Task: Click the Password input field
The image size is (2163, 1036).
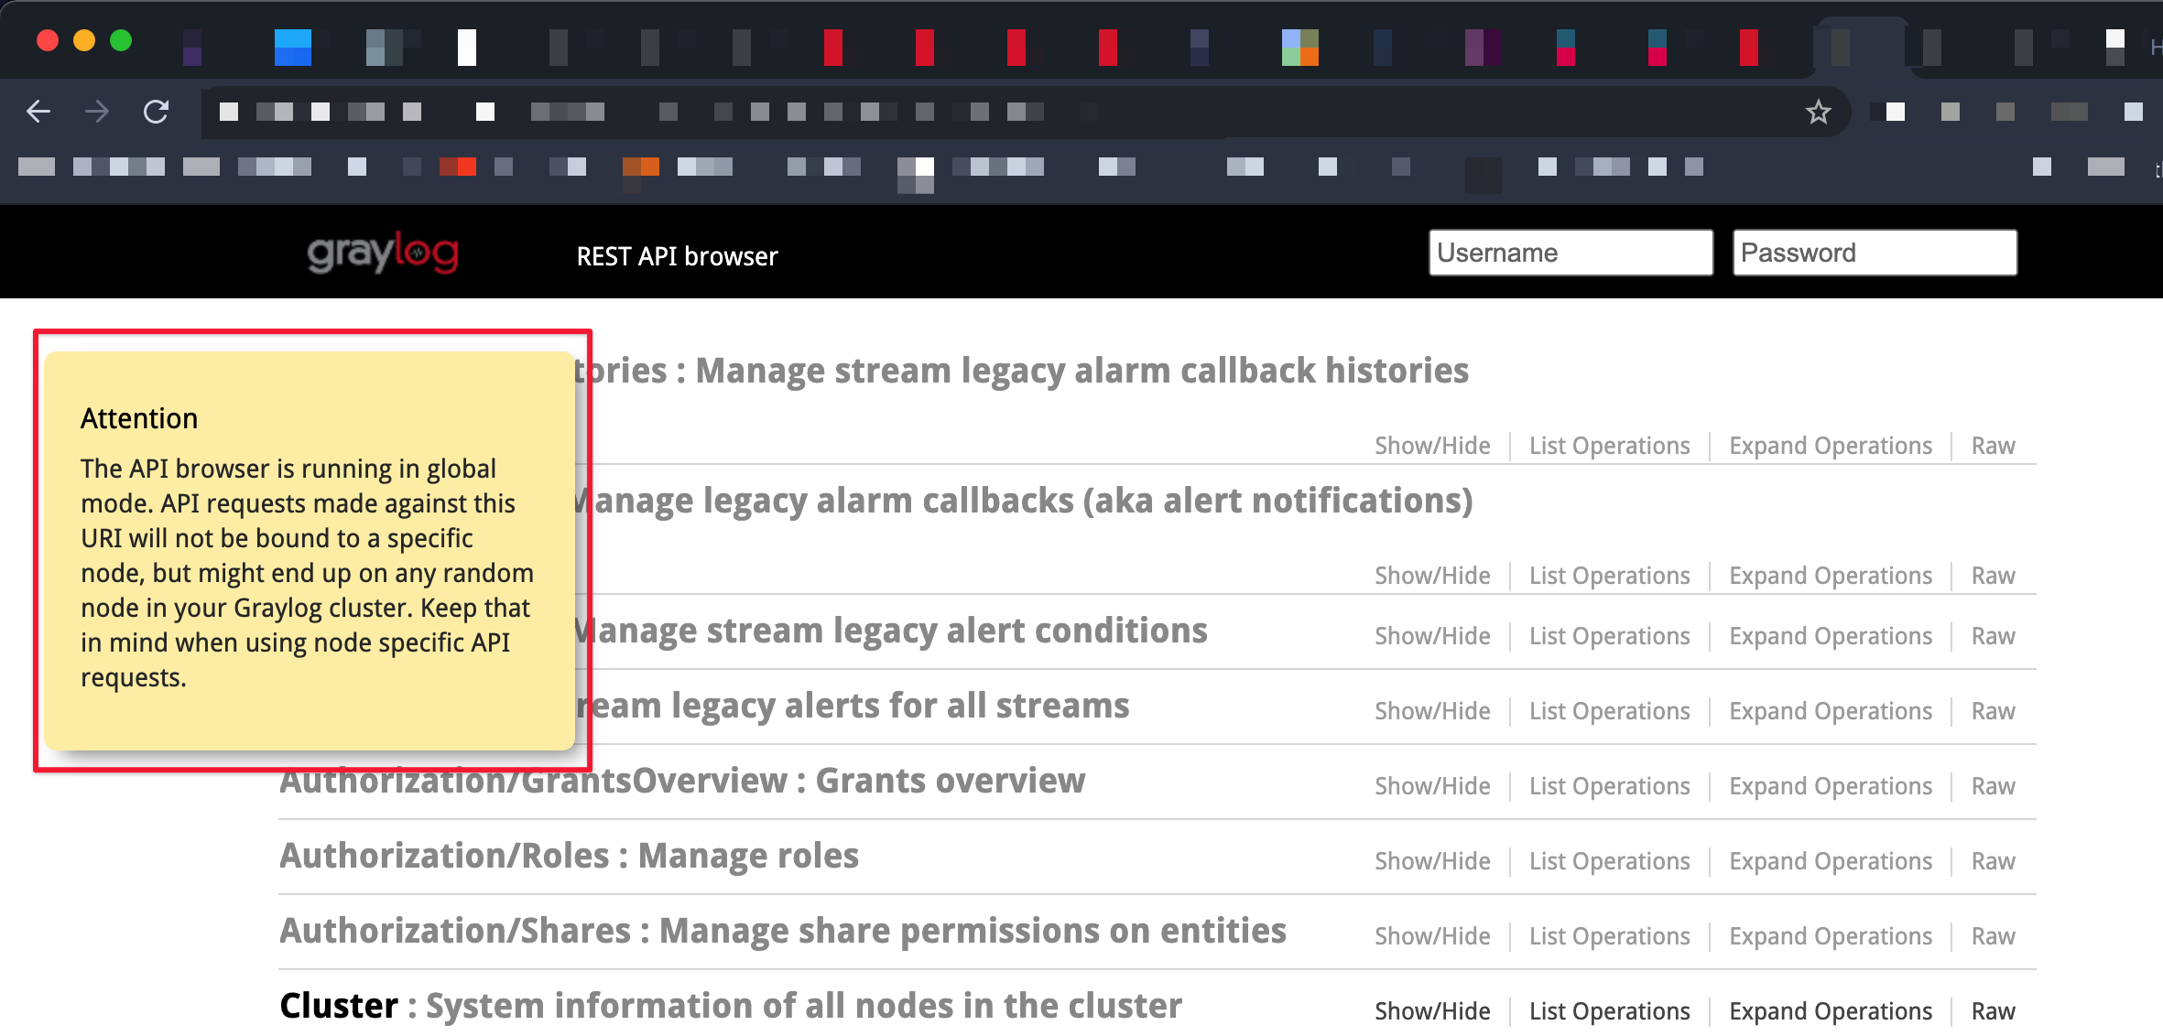Action: [1874, 253]
